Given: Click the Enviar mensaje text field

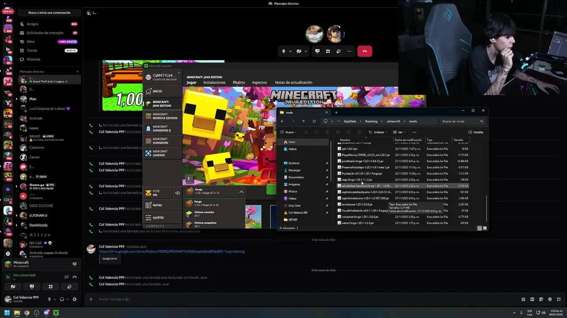Looking at the screenshot, I should (306, 299).
